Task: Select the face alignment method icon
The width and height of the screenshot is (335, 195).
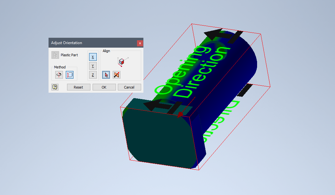Action: coord(70,74)
